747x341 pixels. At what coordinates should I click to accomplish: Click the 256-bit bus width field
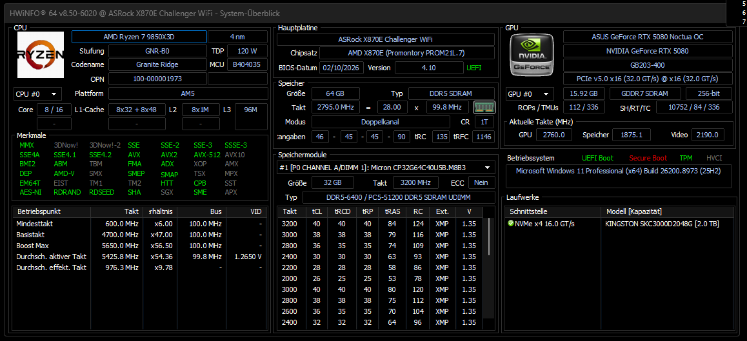(710, 94)
